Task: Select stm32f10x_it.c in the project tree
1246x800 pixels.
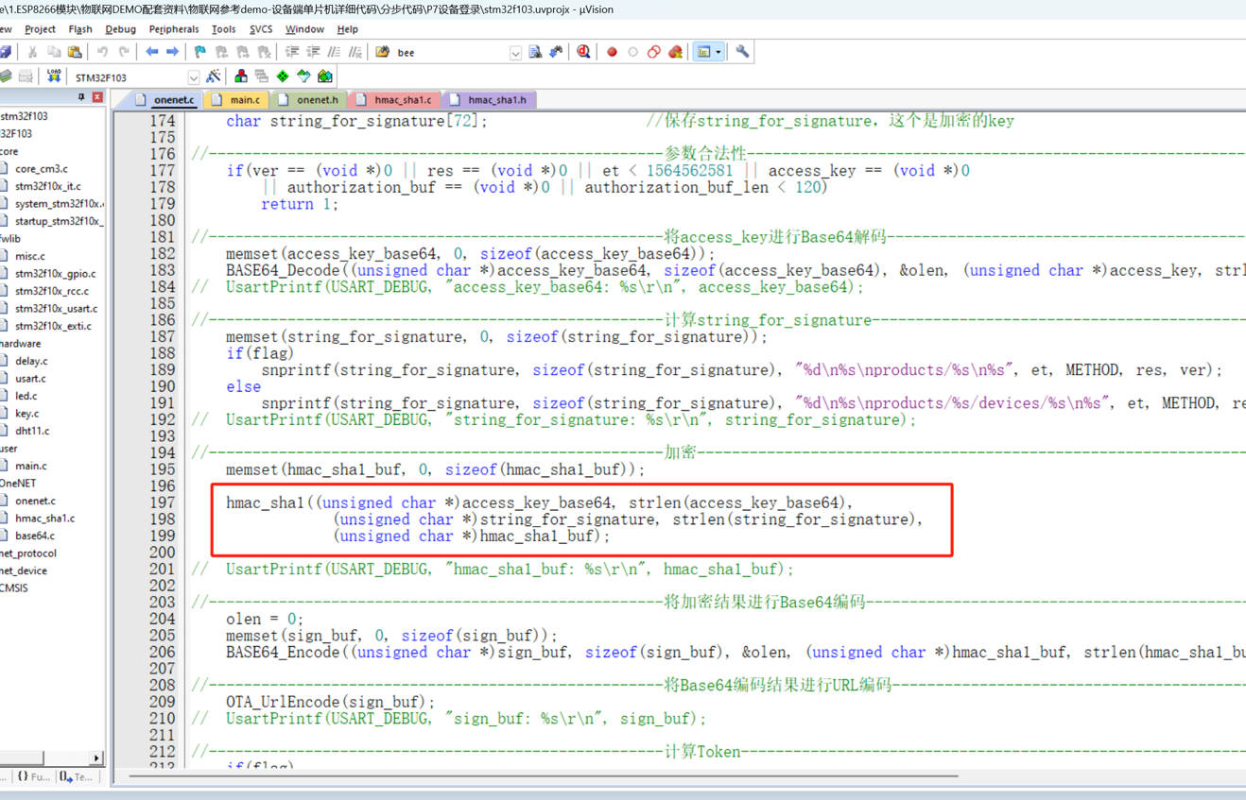Action: point(47,186)
